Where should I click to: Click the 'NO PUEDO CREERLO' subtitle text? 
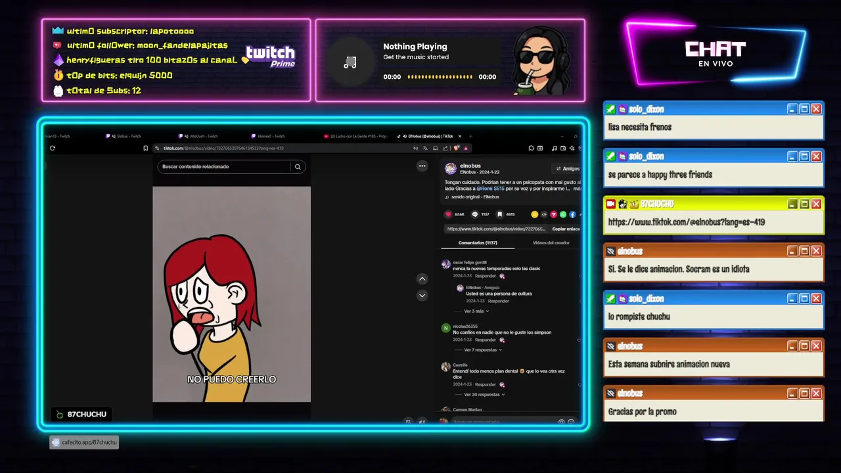[231, 379]
